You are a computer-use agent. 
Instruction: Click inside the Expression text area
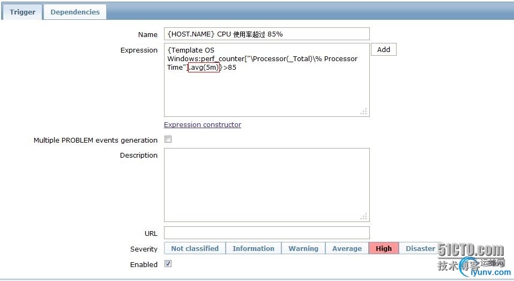[266, 86]
